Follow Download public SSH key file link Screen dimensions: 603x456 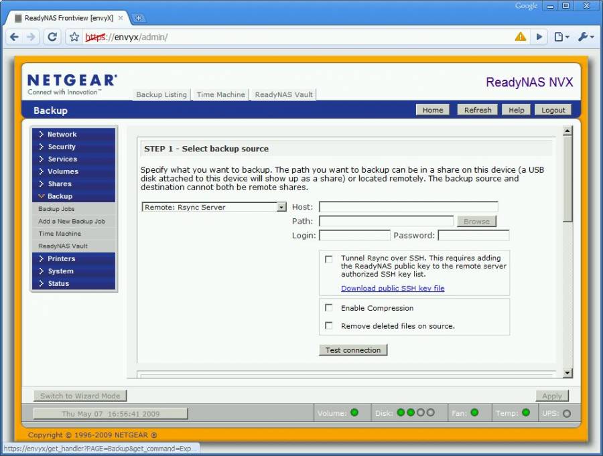coord(393,289)
